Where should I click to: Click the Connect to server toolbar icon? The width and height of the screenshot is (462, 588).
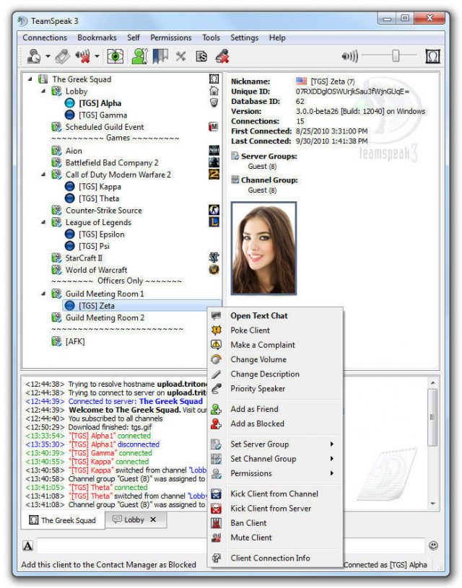[33, 56]
